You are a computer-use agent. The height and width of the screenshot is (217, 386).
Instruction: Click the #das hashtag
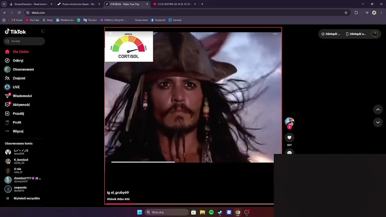pos(120,199)
